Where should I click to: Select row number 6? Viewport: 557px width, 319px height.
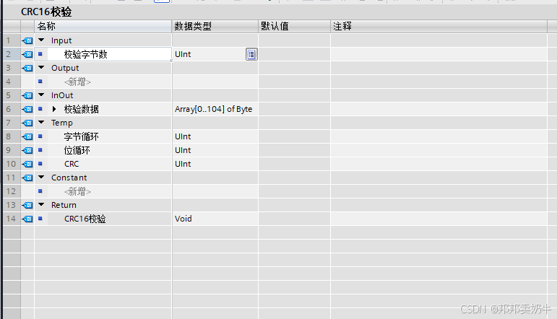click(12, 109)
